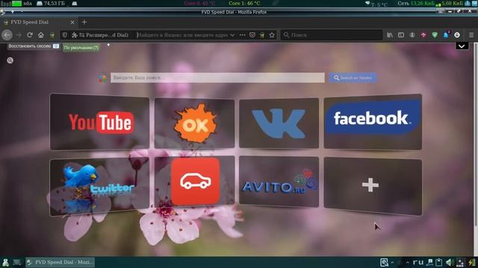Click the Firefox account icon in toolbar

point(412,35)
